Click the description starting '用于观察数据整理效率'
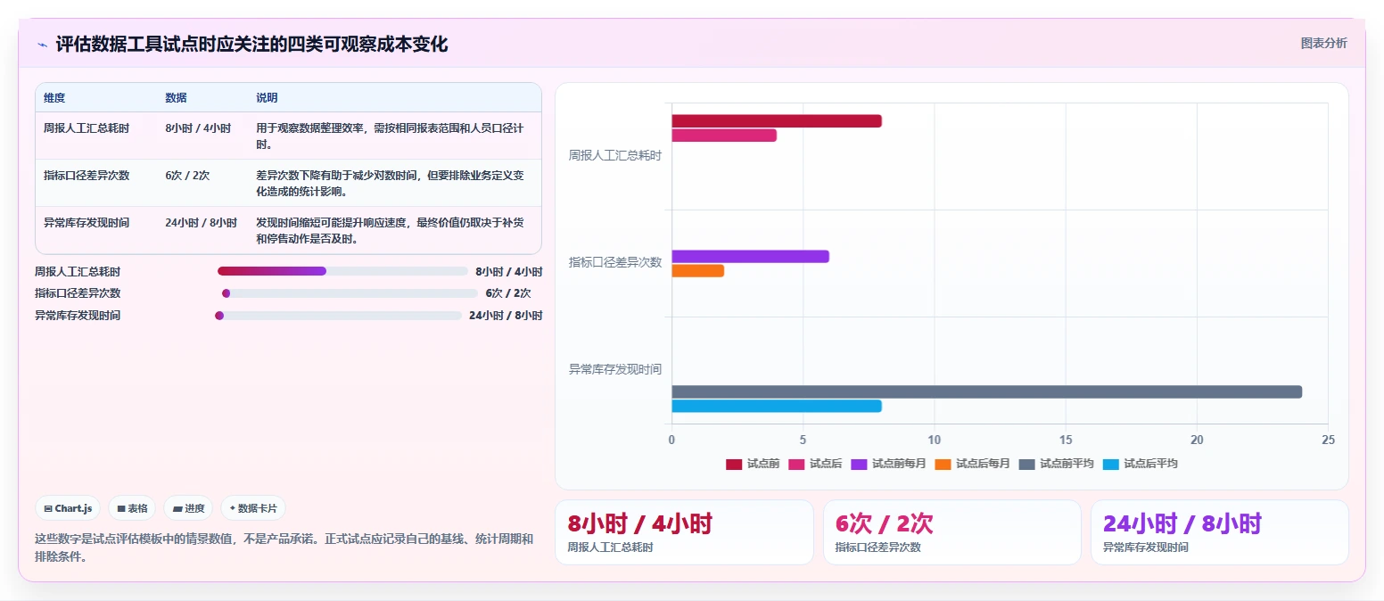The width and height of the screenshot is (1384, 601). coord(390,136)
